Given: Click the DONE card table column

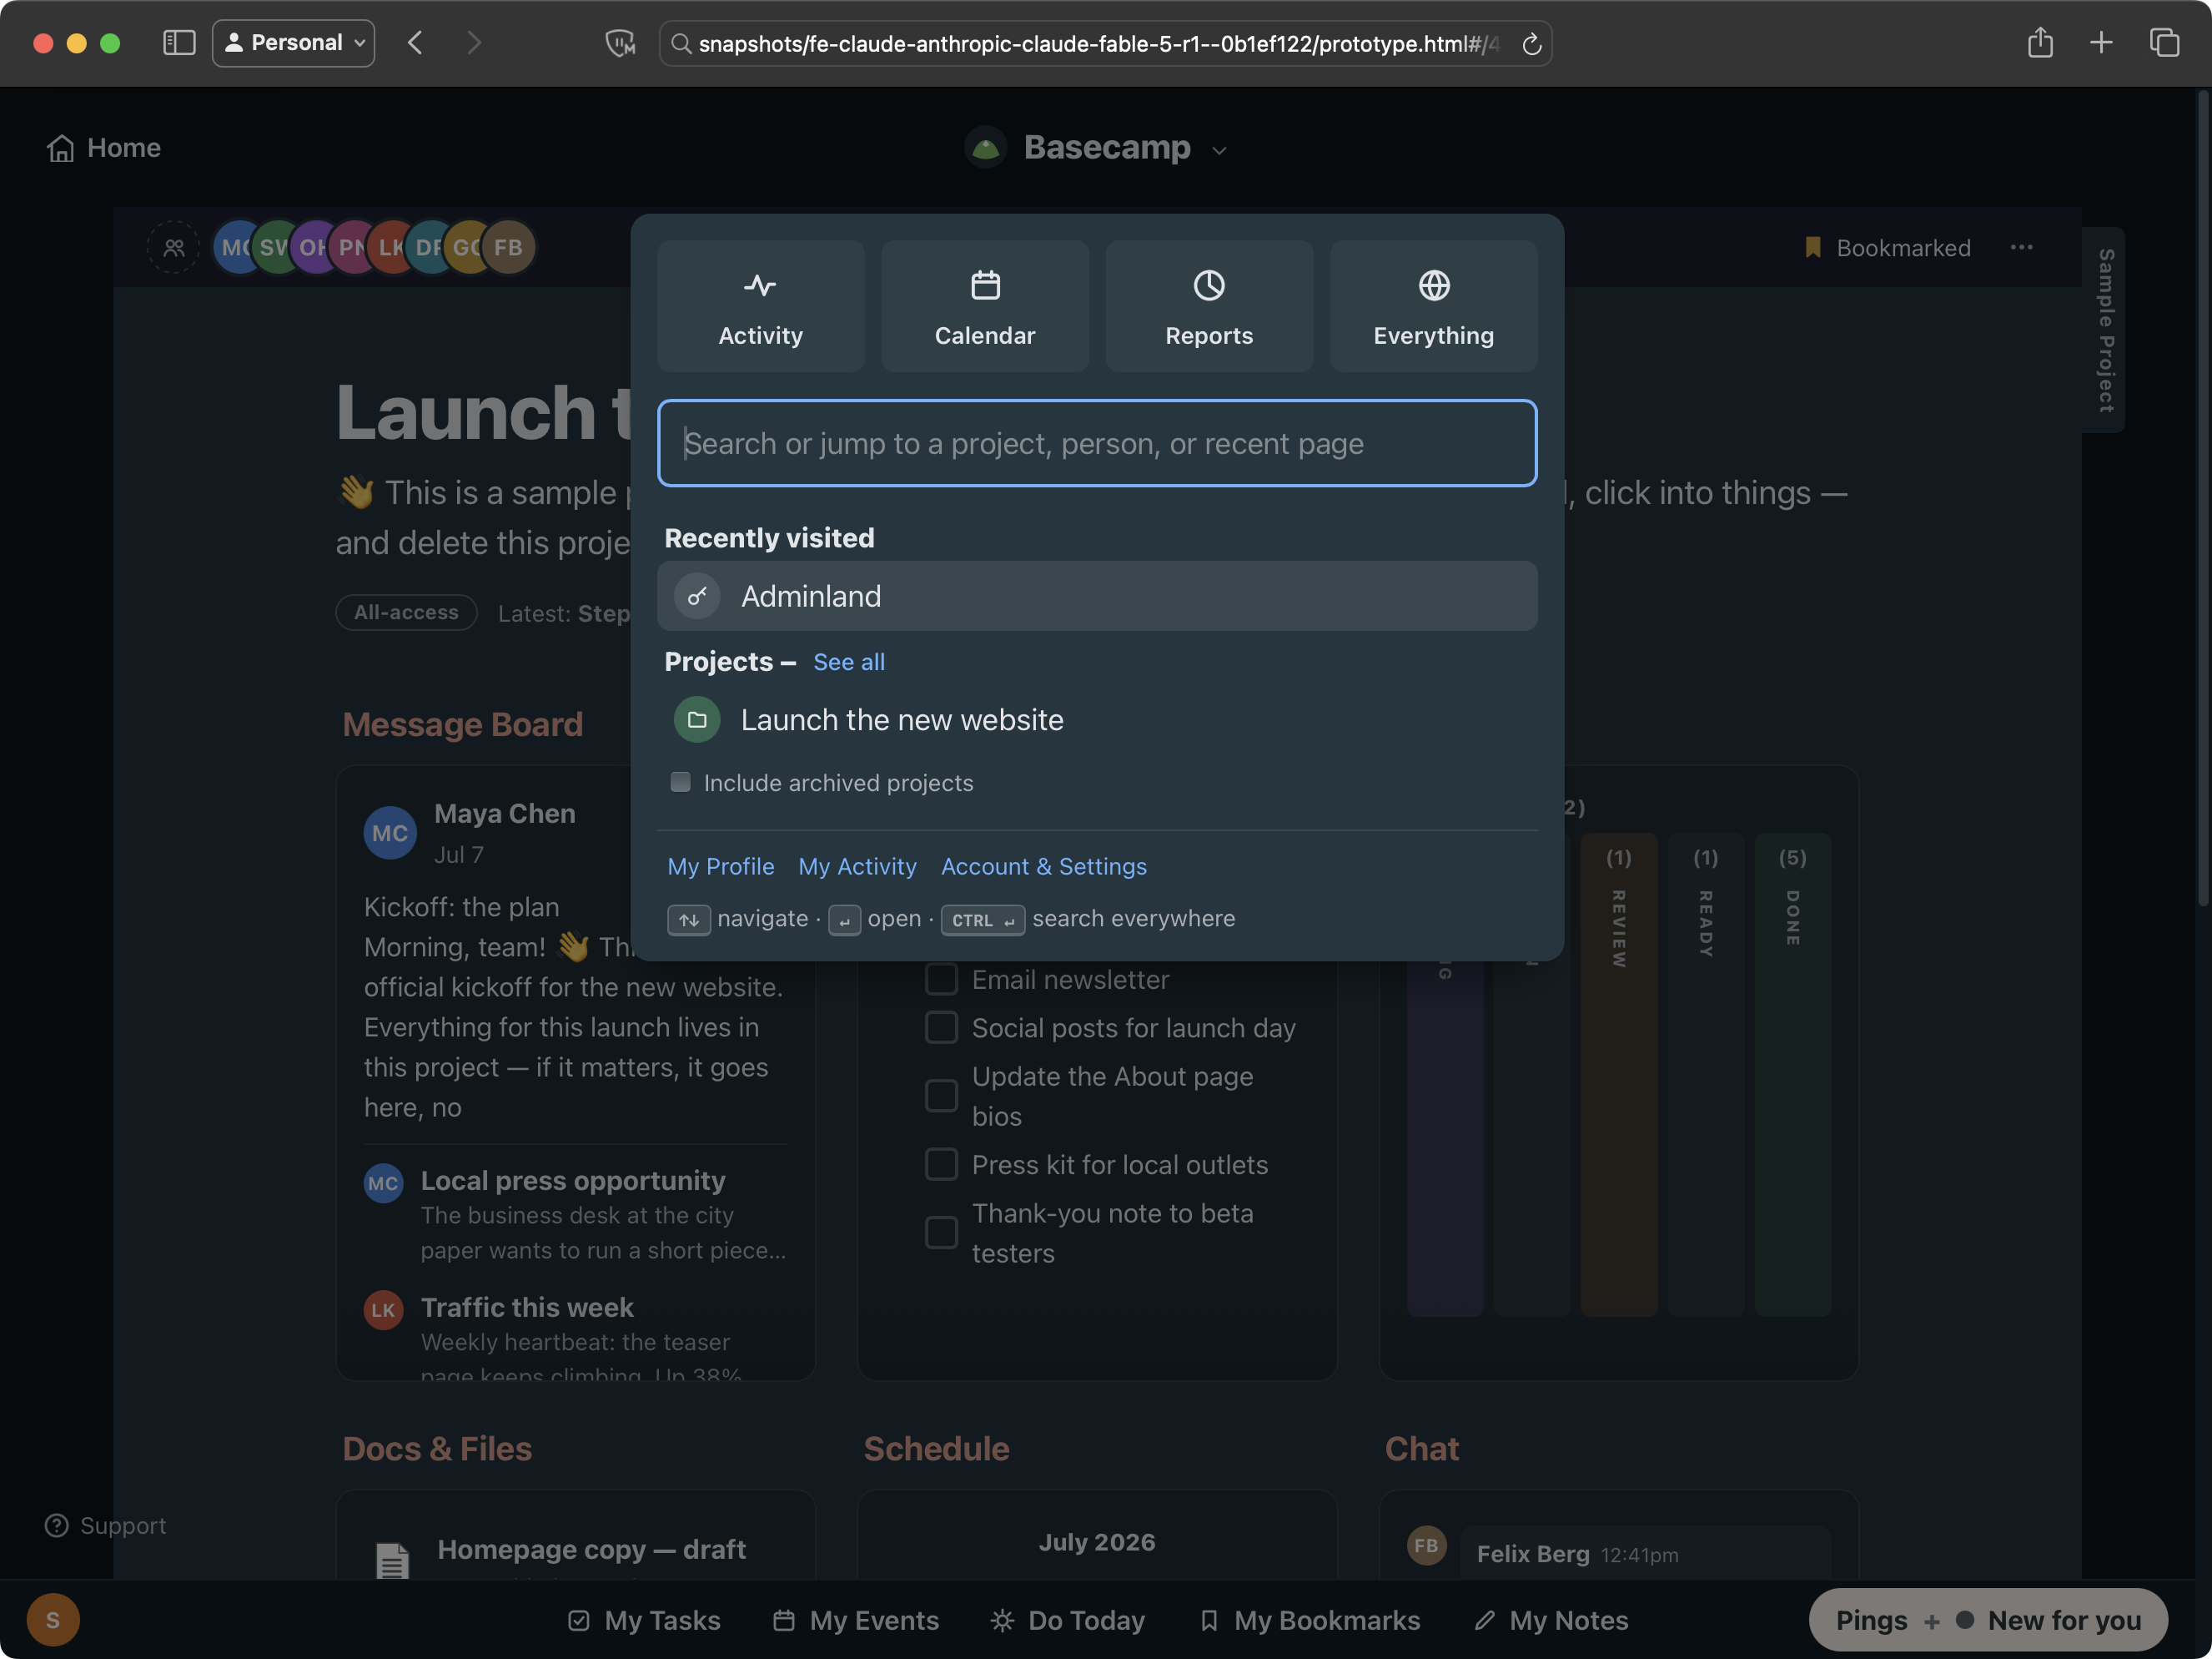Looking at the screenshot, I should 1793,1074.
